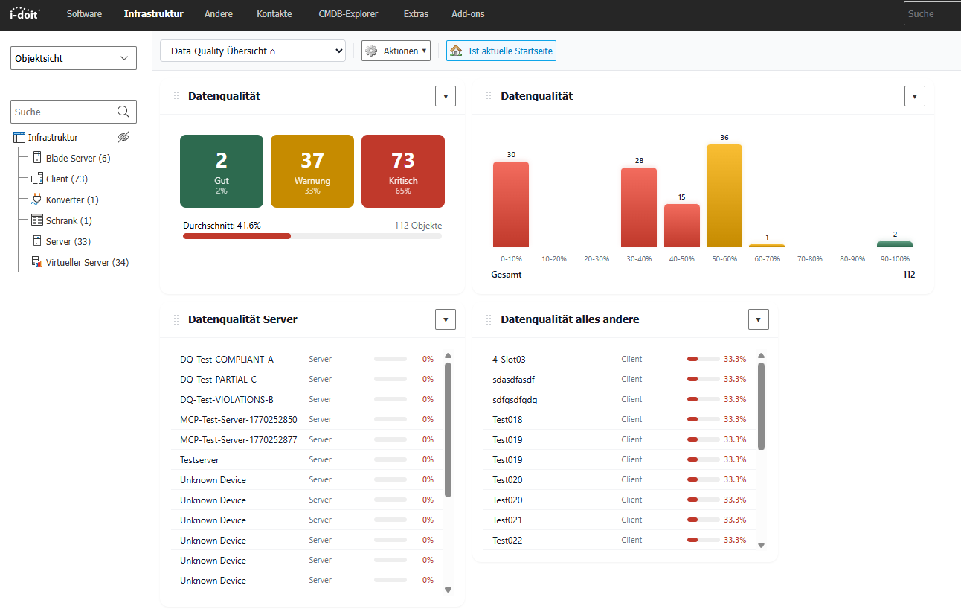This screenshot has height=612, width=961.
Task: Click the home icon beside Ist aktuelle Startseite
Action: click(457, 50)
